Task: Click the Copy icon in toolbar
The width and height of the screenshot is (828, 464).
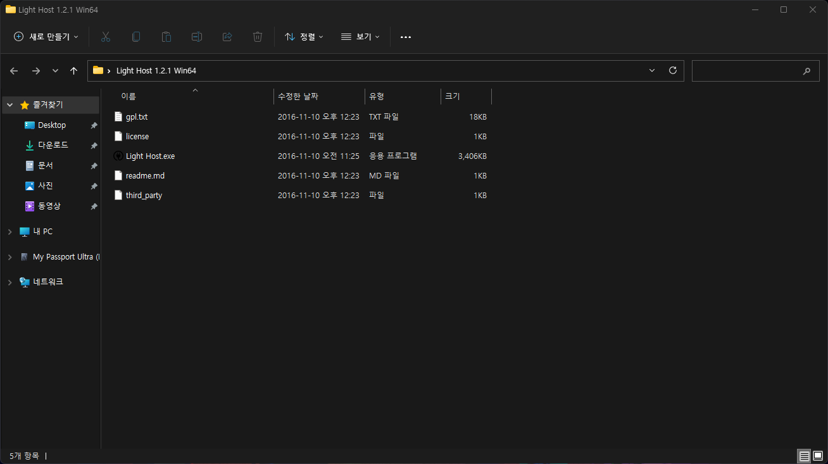Action: (x=136, y=37)
